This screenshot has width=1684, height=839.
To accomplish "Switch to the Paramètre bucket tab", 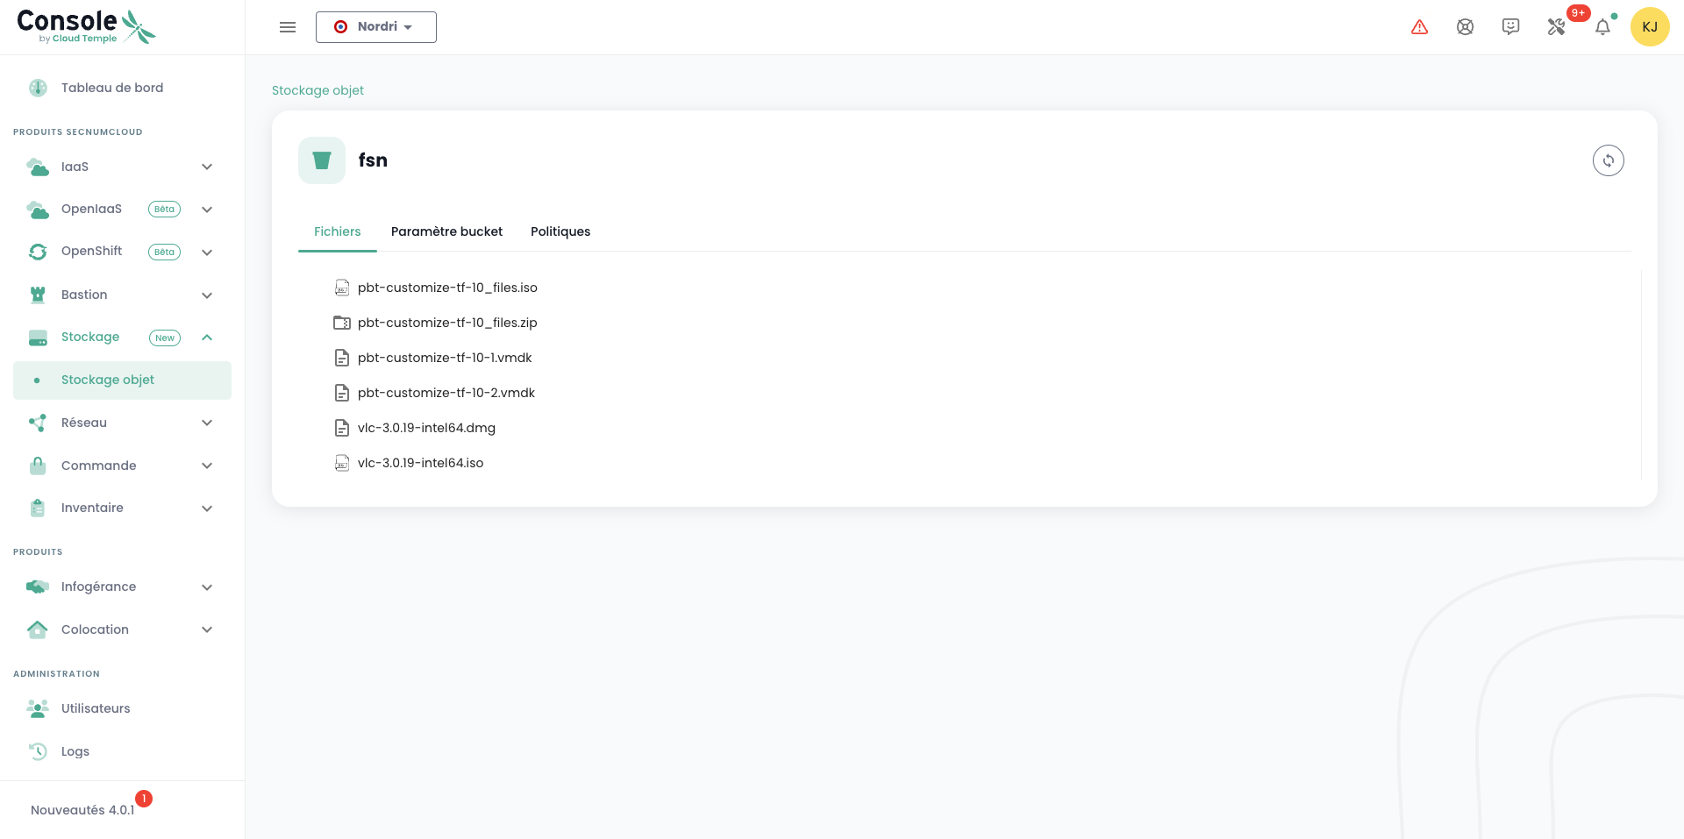I will tap(446, 231).
